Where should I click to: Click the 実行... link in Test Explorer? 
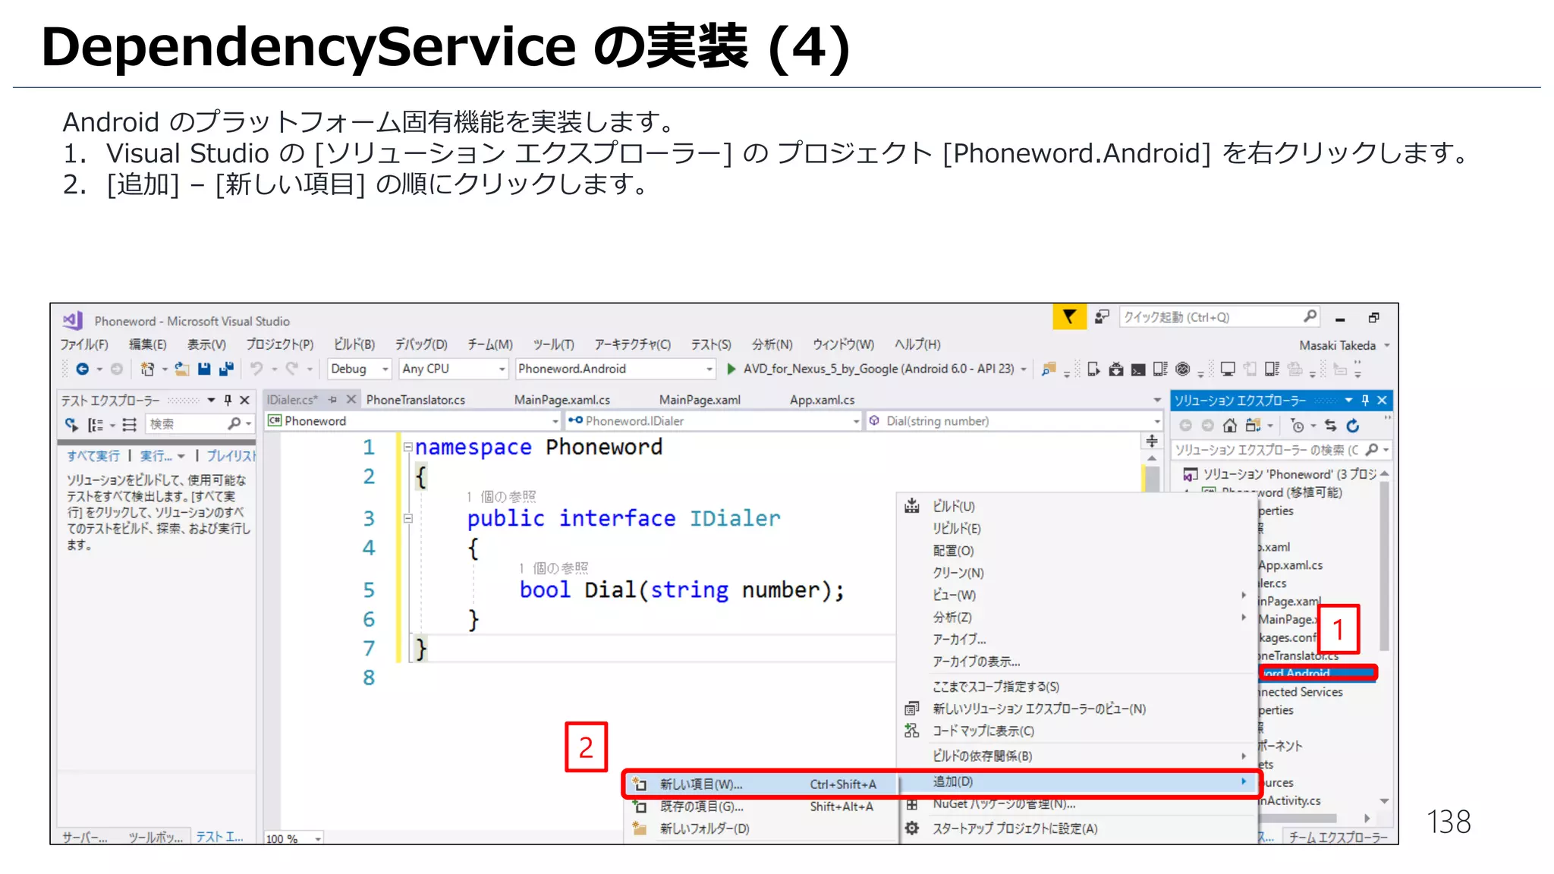[x=156, y=456]
